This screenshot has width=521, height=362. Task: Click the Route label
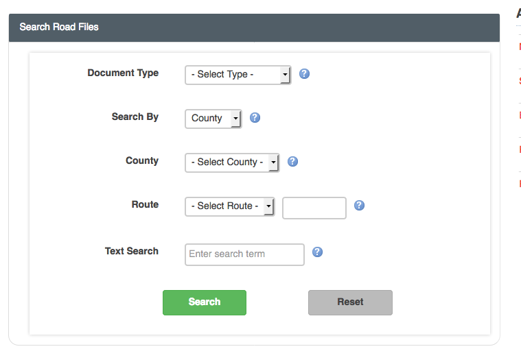[145, 204]
